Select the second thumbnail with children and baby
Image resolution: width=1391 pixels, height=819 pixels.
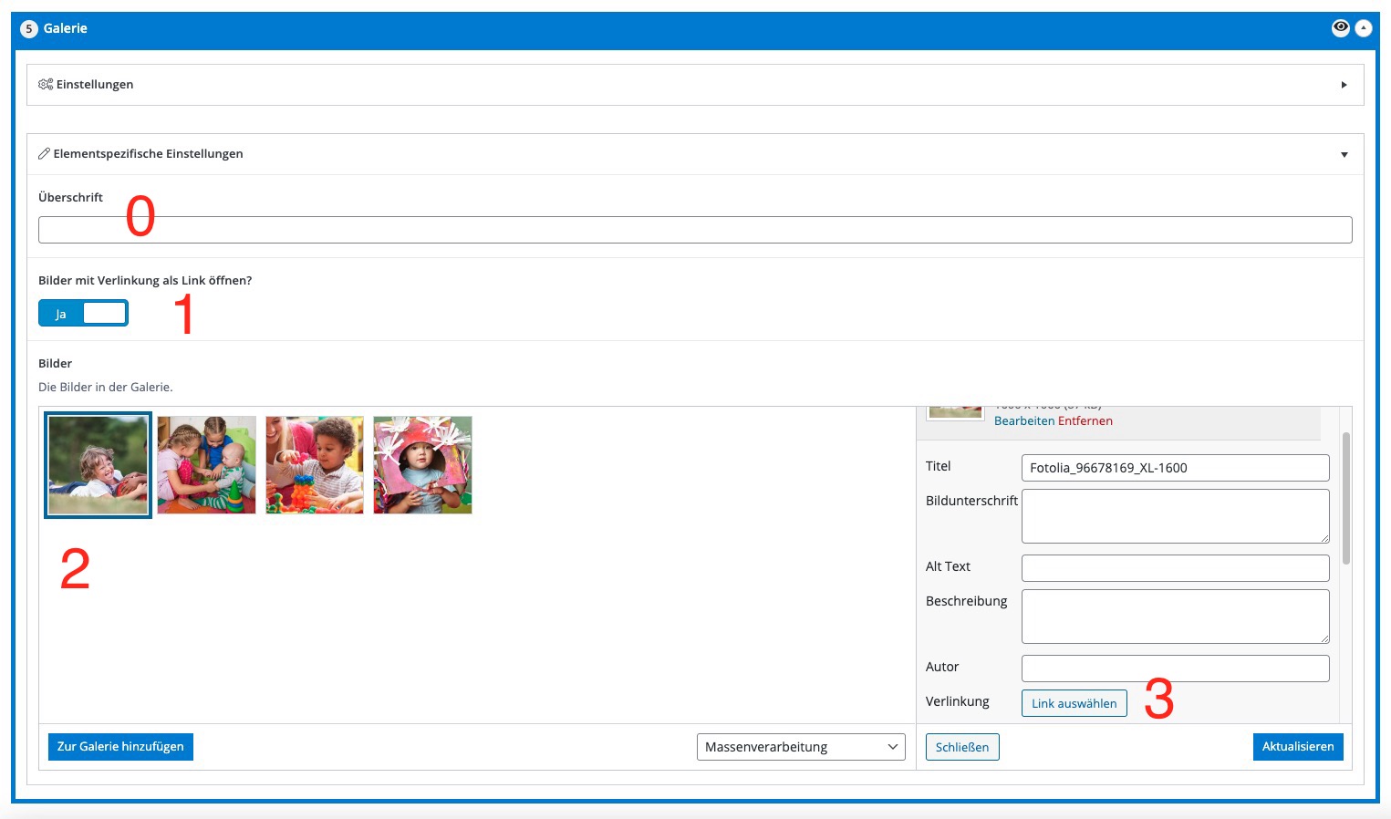pos(206,465)
